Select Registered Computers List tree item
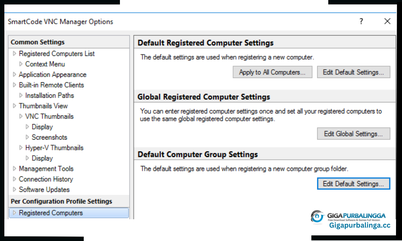The height and width of the screenshot is (241, 402). pyautogui.click(x=57, y=54)
